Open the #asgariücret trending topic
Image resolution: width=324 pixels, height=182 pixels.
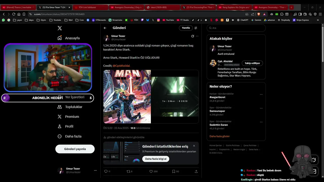(217, 97)
